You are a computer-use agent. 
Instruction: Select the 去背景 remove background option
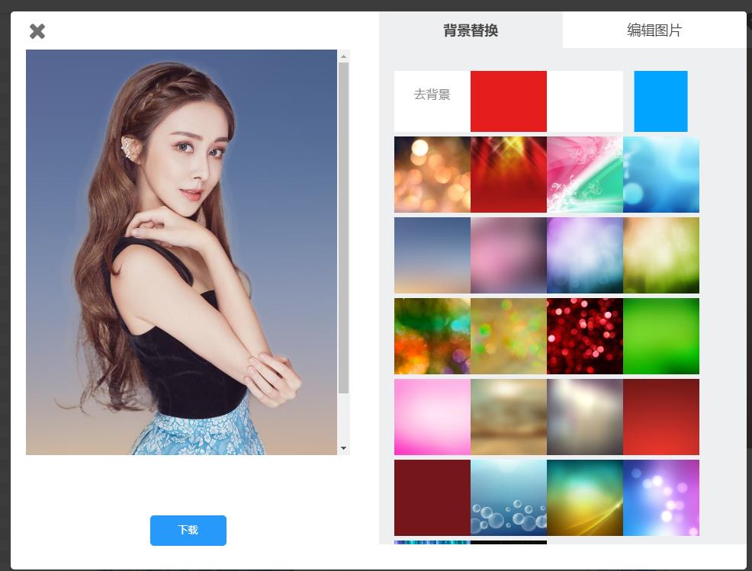pyautogui.click(x=432, y=101)
